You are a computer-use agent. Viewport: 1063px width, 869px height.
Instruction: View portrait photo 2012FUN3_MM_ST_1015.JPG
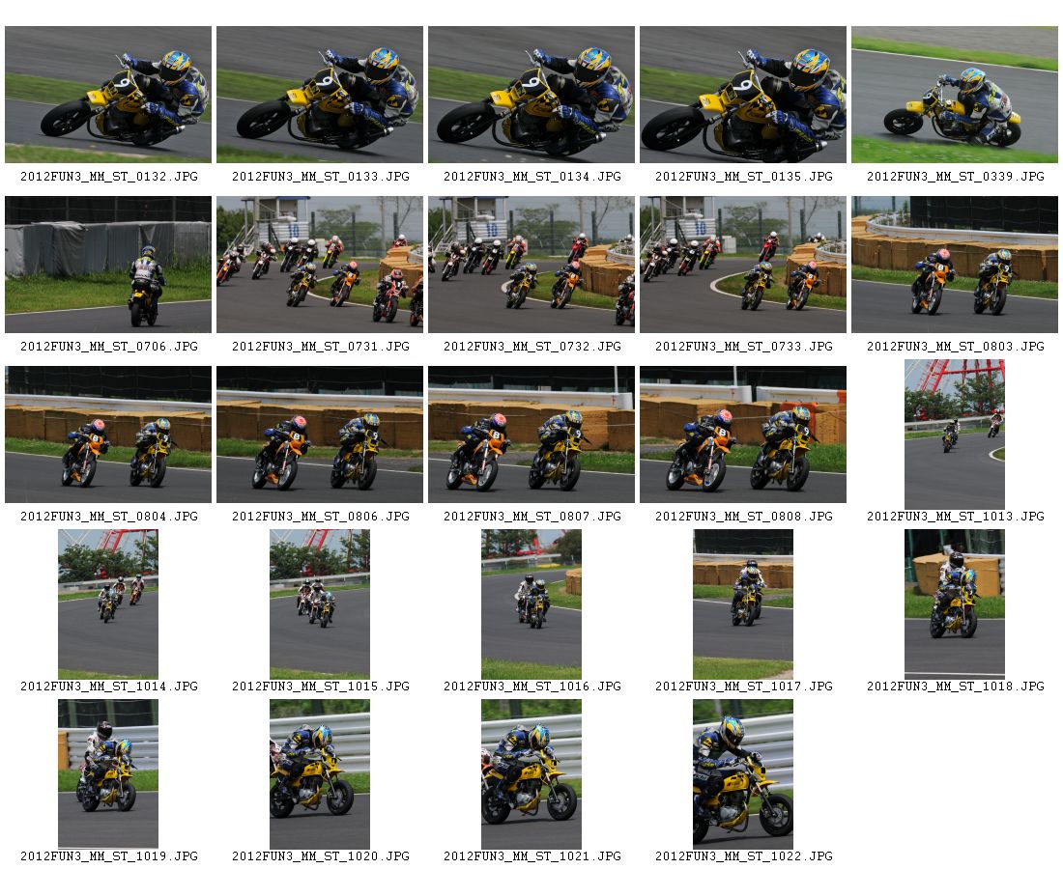pyautogui.click(x=320, y=604)
